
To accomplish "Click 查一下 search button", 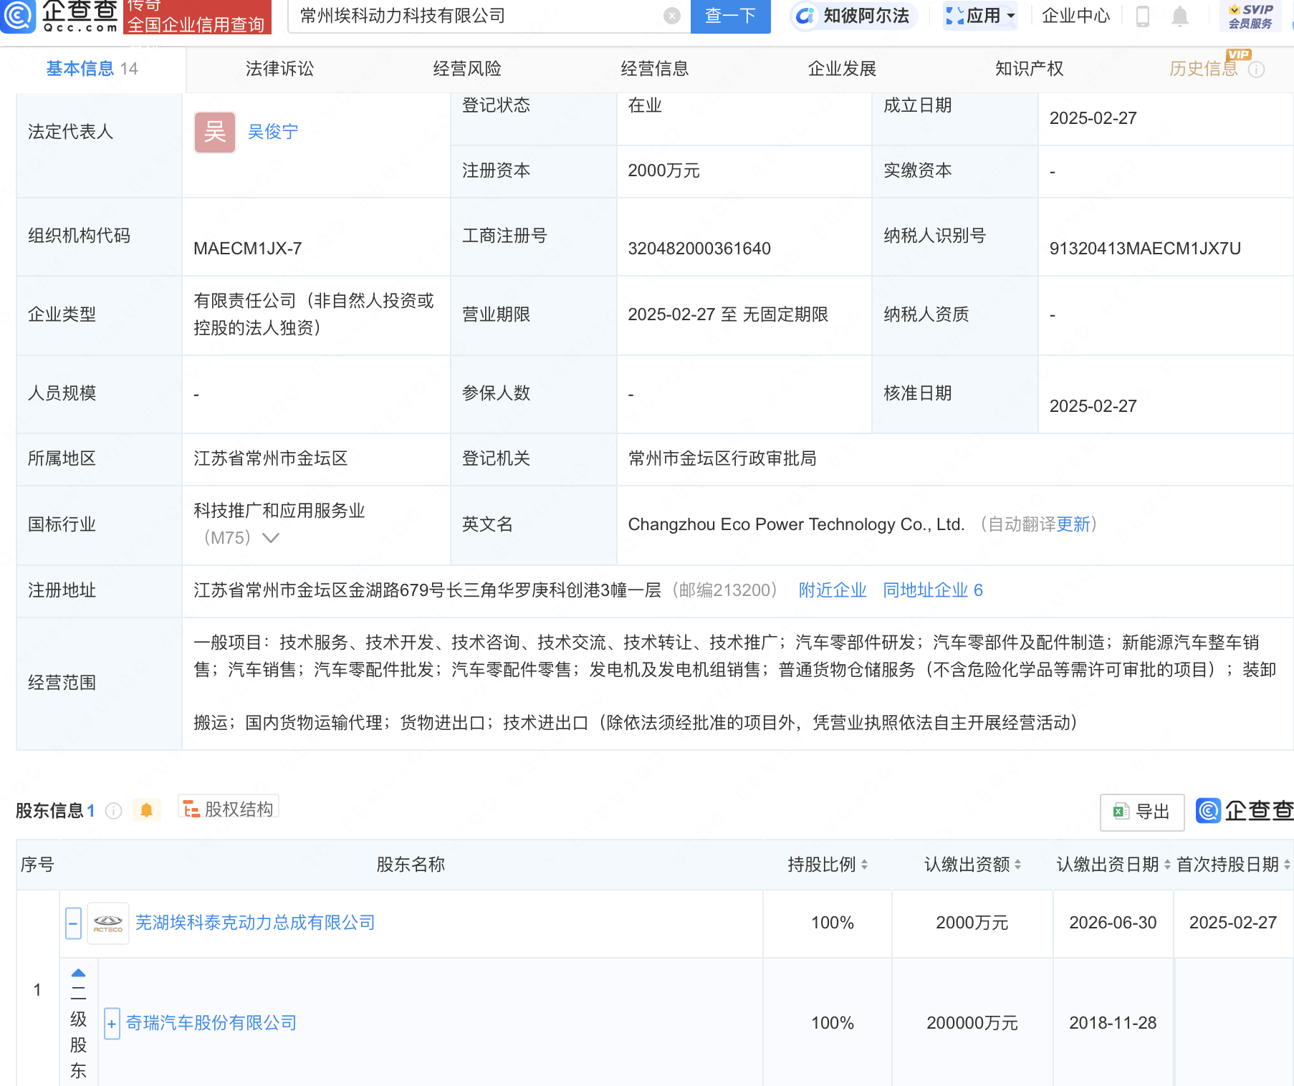I will (730, 16).
